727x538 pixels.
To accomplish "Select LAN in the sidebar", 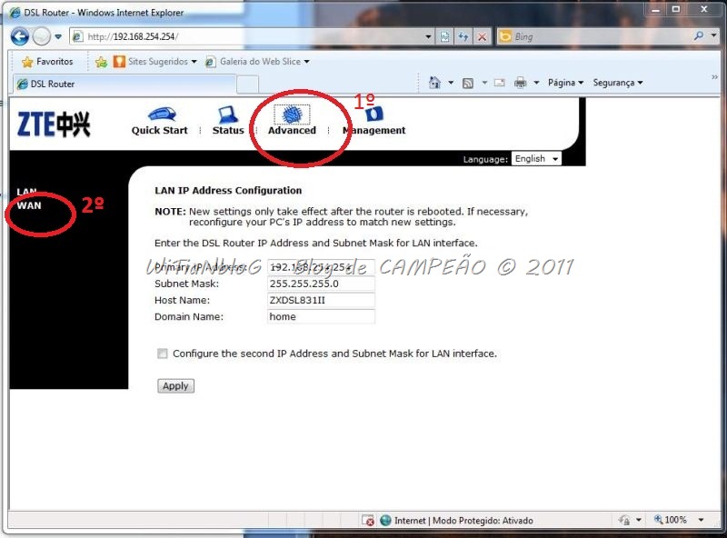I will (x=26, y=192).
